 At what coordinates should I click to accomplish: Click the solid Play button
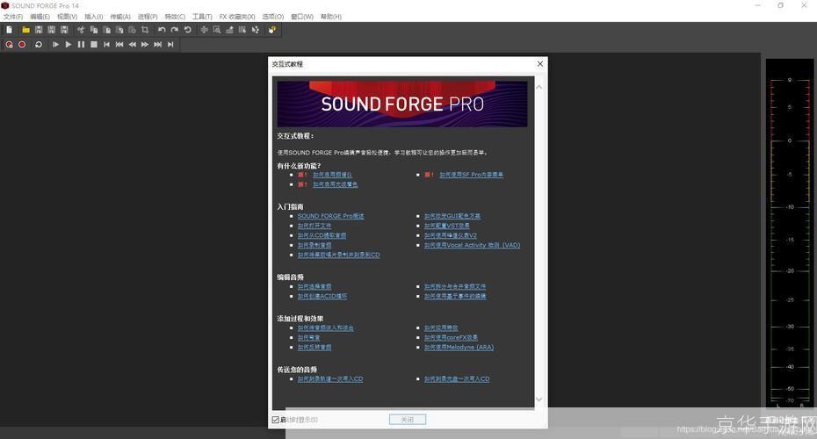click(x=69, y=45)
